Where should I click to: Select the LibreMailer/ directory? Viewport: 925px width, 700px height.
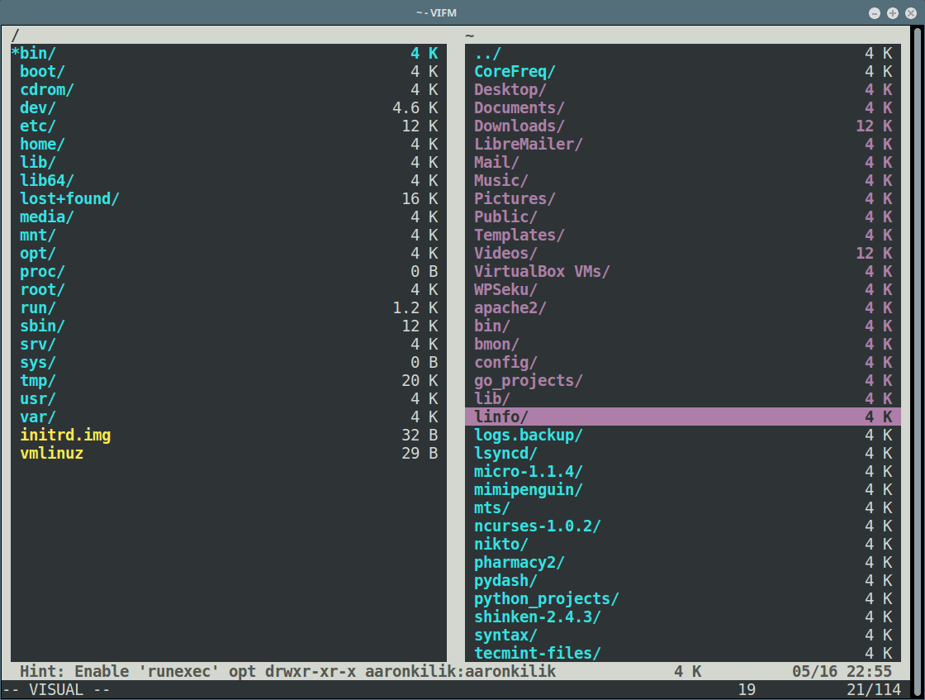pyautogui.click(x=682, y=145)
